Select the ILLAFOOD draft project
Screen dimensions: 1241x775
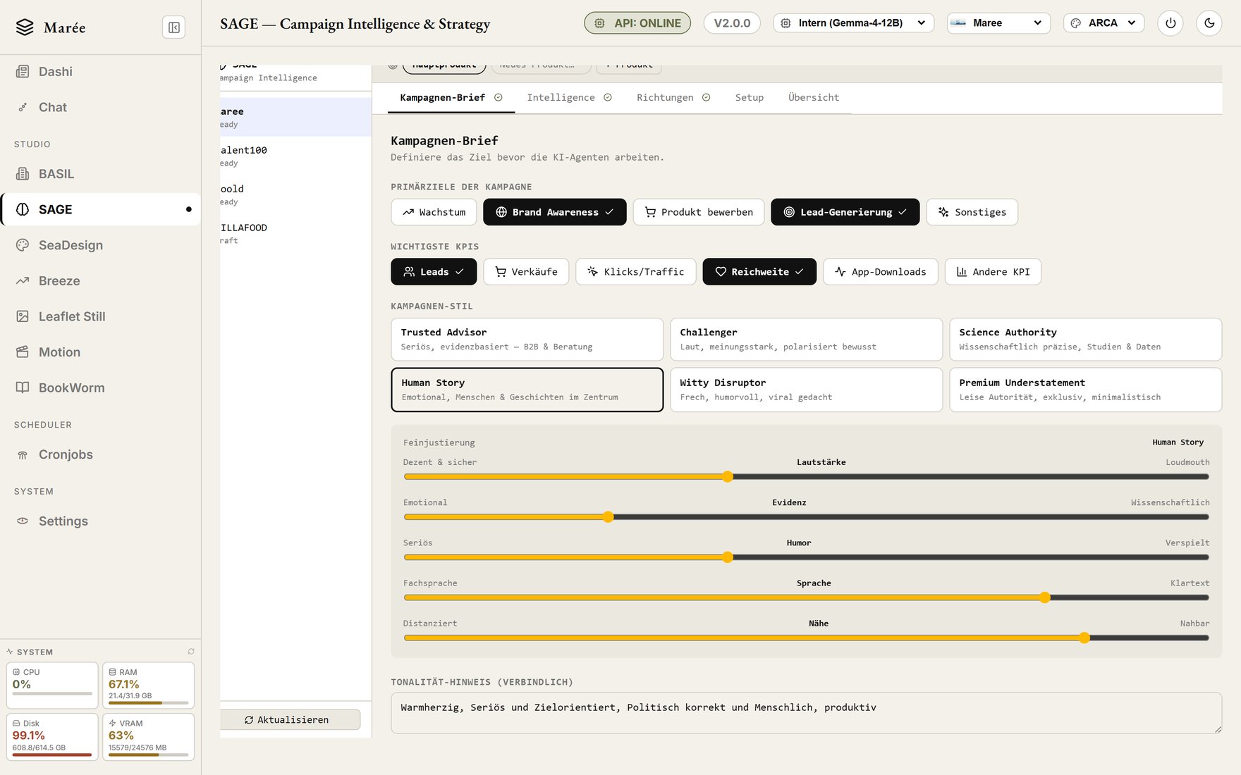pyautogui.click(x=295, y=233)
